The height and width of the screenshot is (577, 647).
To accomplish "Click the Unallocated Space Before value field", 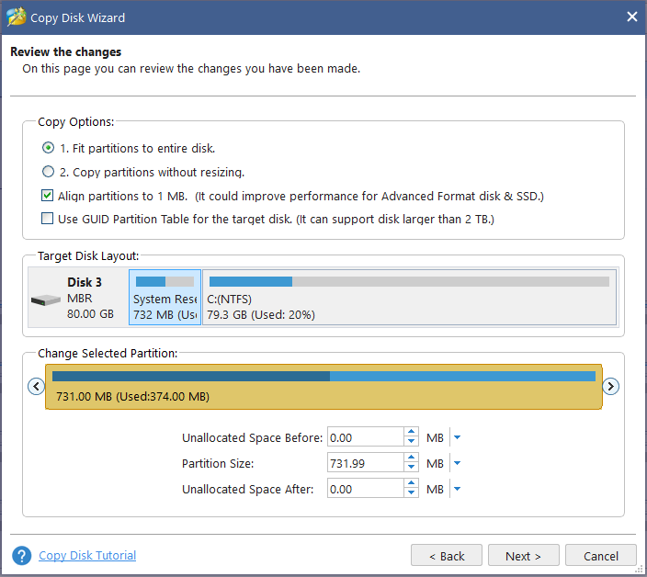I will point(366,437).
